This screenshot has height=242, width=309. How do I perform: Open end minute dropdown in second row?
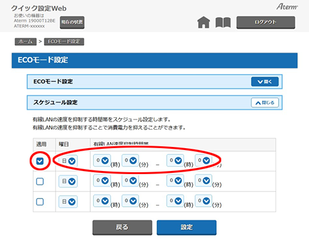(x=203, y=180)
